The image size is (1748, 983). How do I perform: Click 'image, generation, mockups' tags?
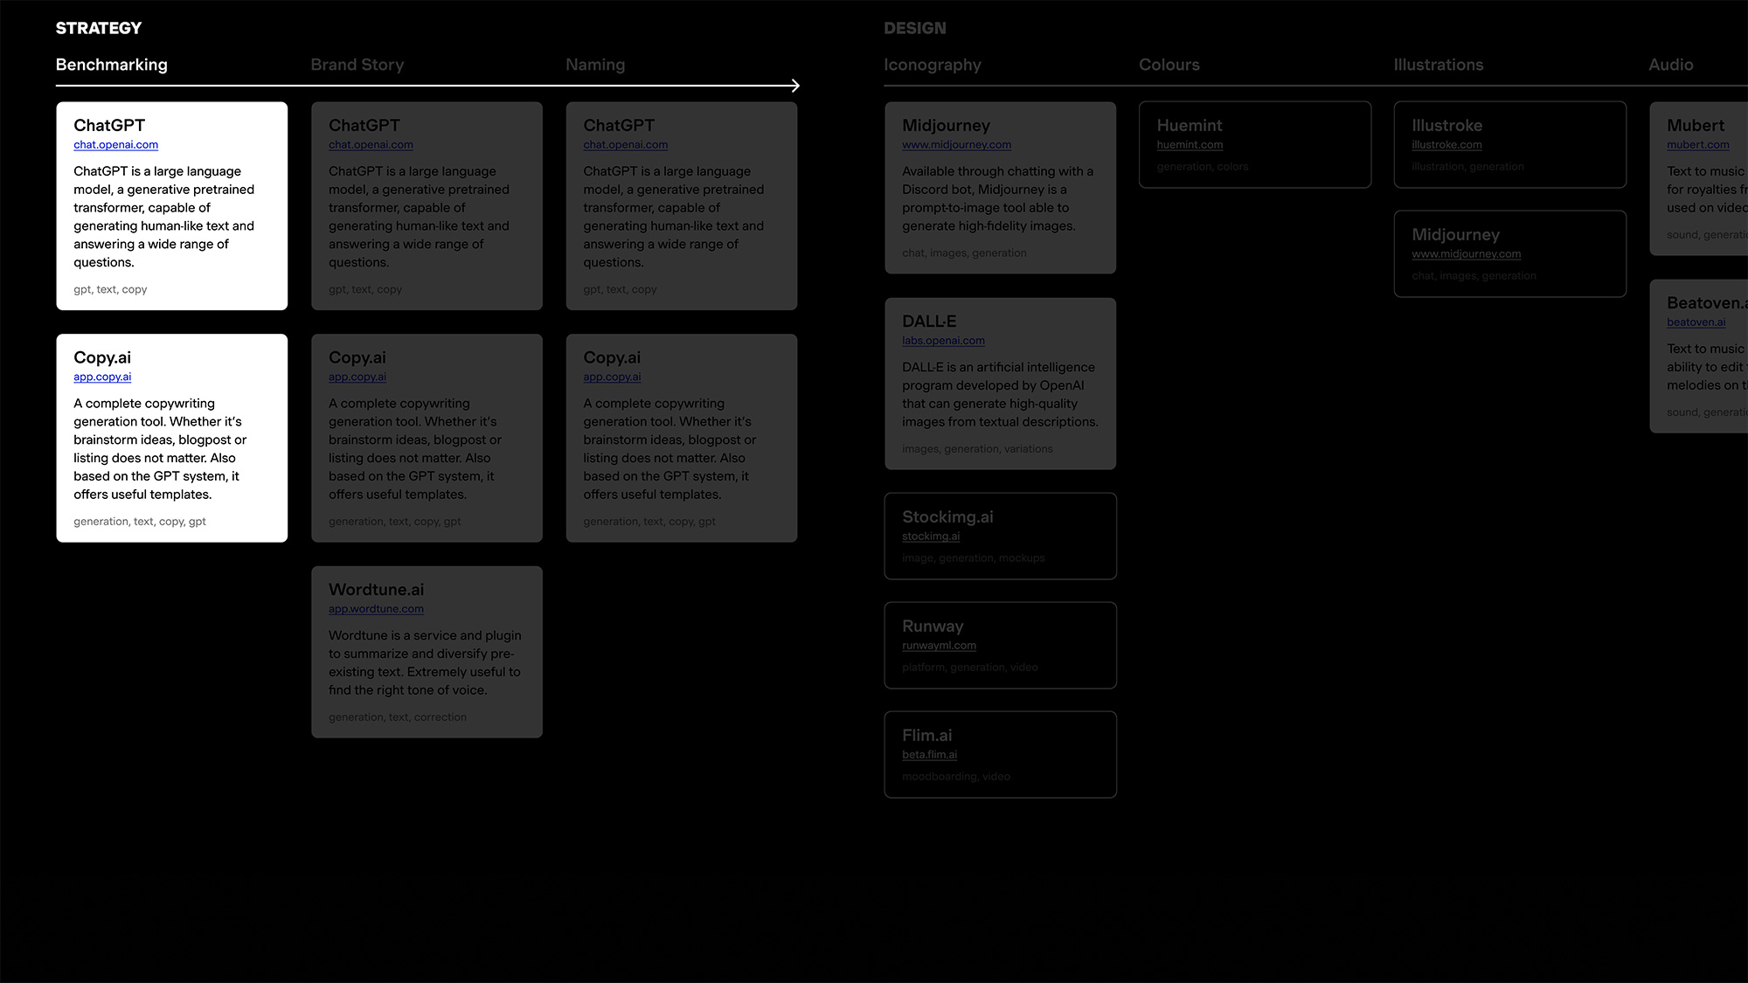tap(974, 558)
